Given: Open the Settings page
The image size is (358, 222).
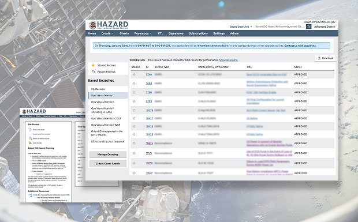Looking at the screenshot, I should [219, 33].
